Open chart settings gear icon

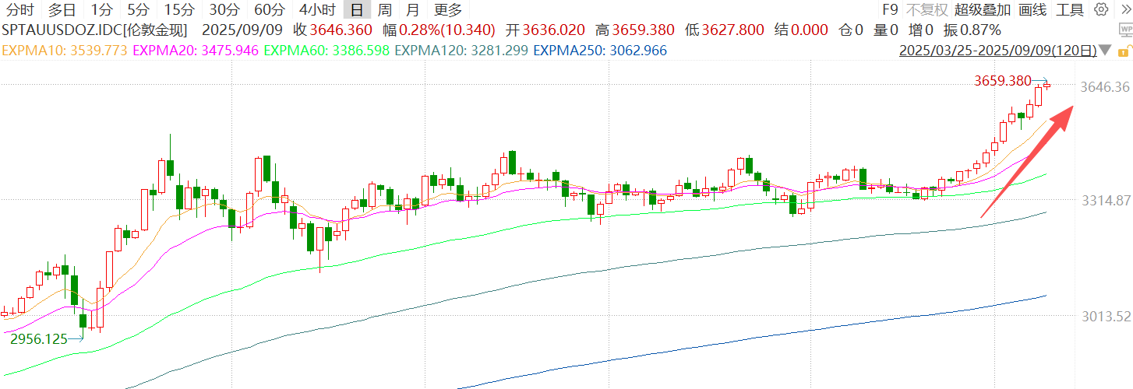click(1101, 10)
